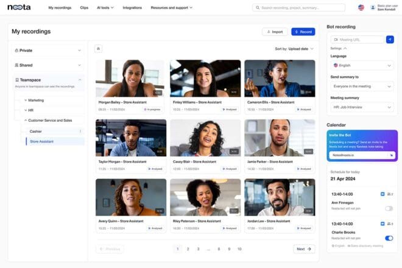Open the Cashier folder options menu

(x=80, y=131)
